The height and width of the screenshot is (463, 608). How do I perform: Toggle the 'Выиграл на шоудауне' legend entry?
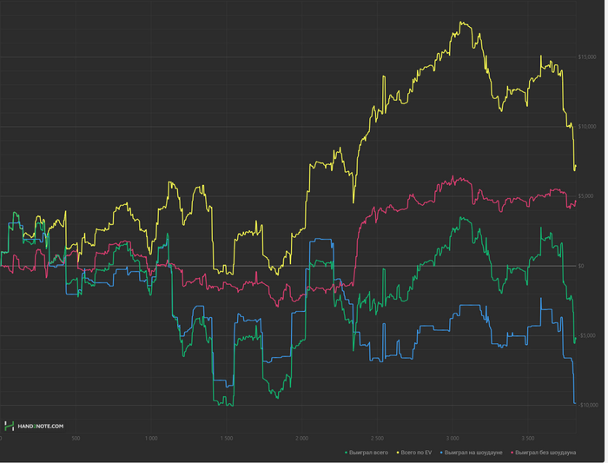click(472, 453)
